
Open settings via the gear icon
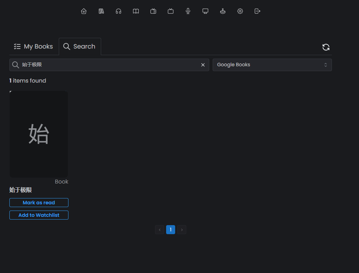[x=240, y=11]
